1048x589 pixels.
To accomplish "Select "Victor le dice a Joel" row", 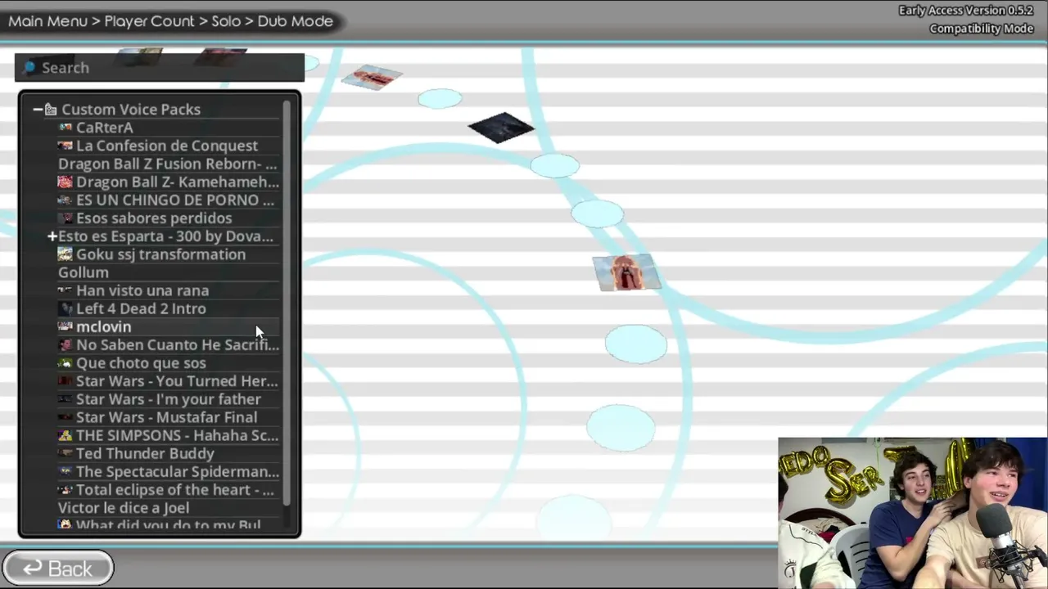I will tap(168, 508).
